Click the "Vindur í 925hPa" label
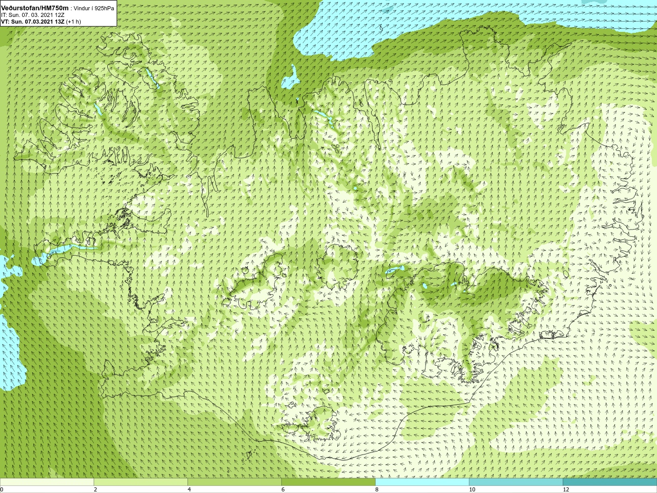 pyautogui.click(x=94, y=8)
